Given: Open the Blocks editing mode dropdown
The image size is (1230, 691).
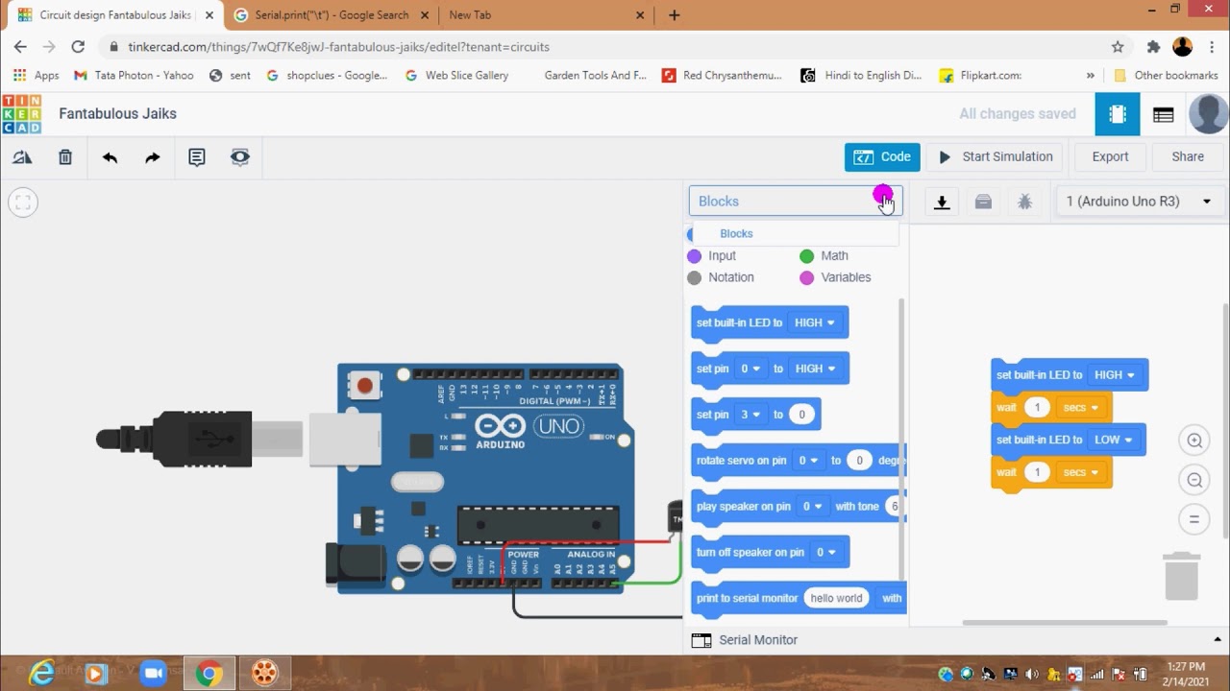Looking at the screenshot, I should 796,202.
